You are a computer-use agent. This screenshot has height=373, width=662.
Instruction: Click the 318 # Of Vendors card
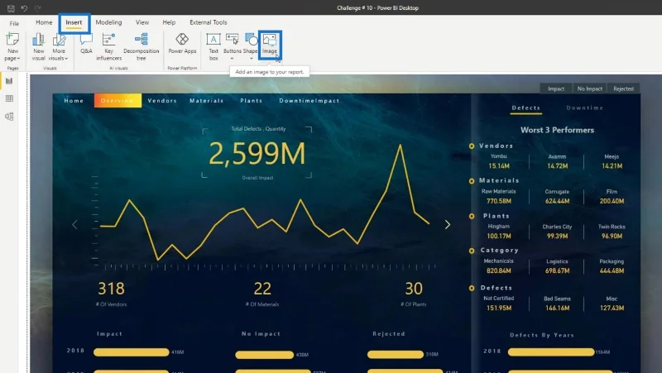point(111,294)
